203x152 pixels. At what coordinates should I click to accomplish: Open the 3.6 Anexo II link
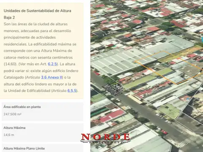coord(52,77)
